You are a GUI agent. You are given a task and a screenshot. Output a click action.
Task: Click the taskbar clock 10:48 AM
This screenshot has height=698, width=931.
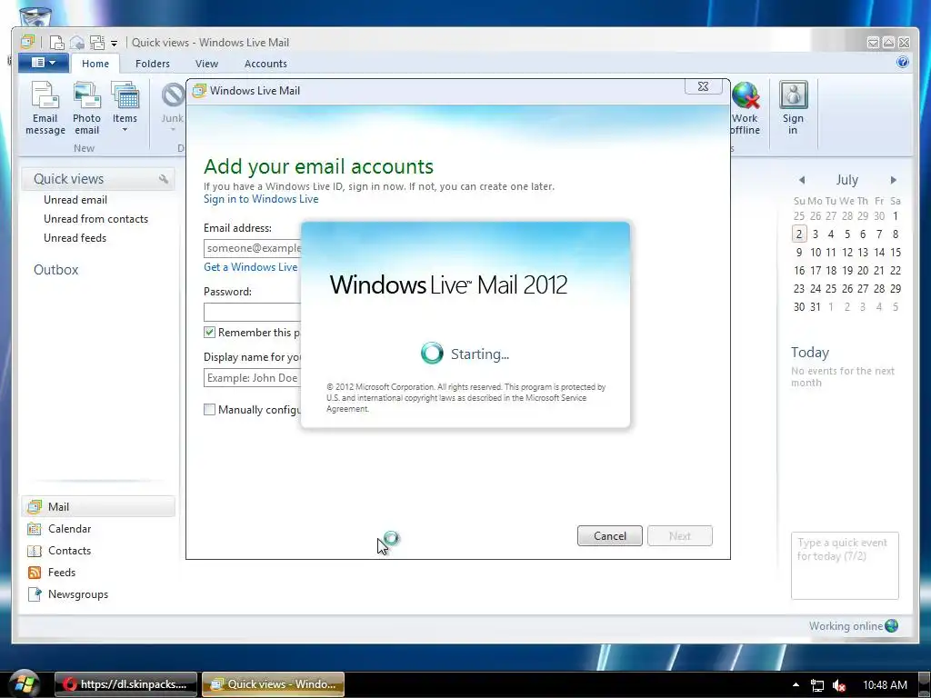point(885,685)
